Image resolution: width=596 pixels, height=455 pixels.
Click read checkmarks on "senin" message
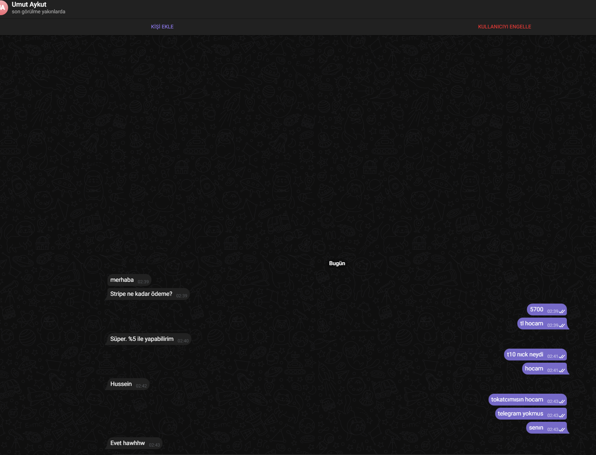click(x=562, y=430)
